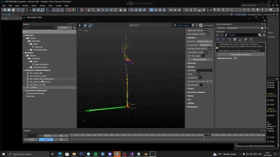Toggle Attachment Gizmos checkbox

206,31
